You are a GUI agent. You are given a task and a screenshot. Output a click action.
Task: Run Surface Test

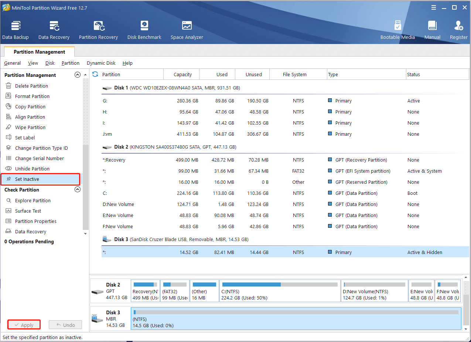click(28, 211)
